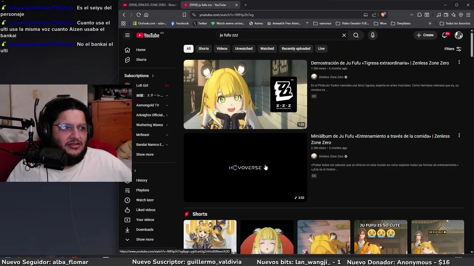
Task: Play the HoYoverse Minialbum video thumbnail
Action: 245,167
